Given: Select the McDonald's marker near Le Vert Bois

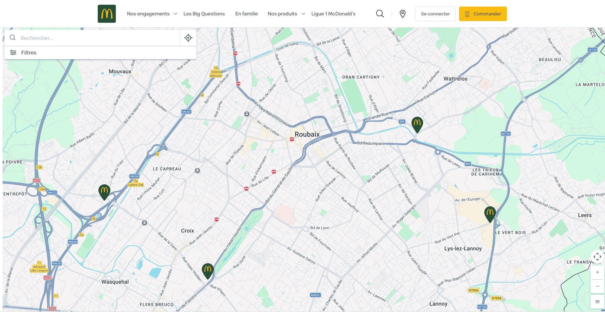Looking at the screenshot, I should (x=490, y=214).
